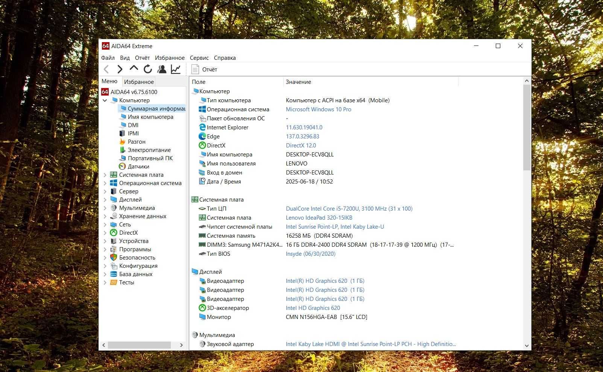The height and width of the screenshot is (372, 603).
Task: Open the Lenovo IdeaPad 320-15IKB link
Action: tap(319, 218)
